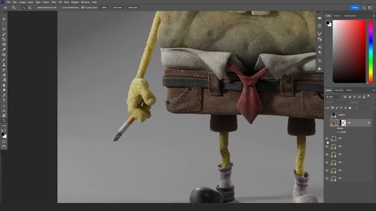Open the Color panel flyout menu
The width and height of the screenshot is (376, 211).
point(374,16)
